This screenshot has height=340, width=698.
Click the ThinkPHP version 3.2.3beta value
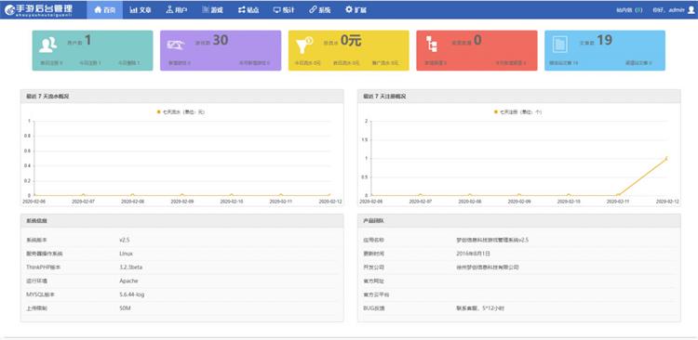pos(131,268)
